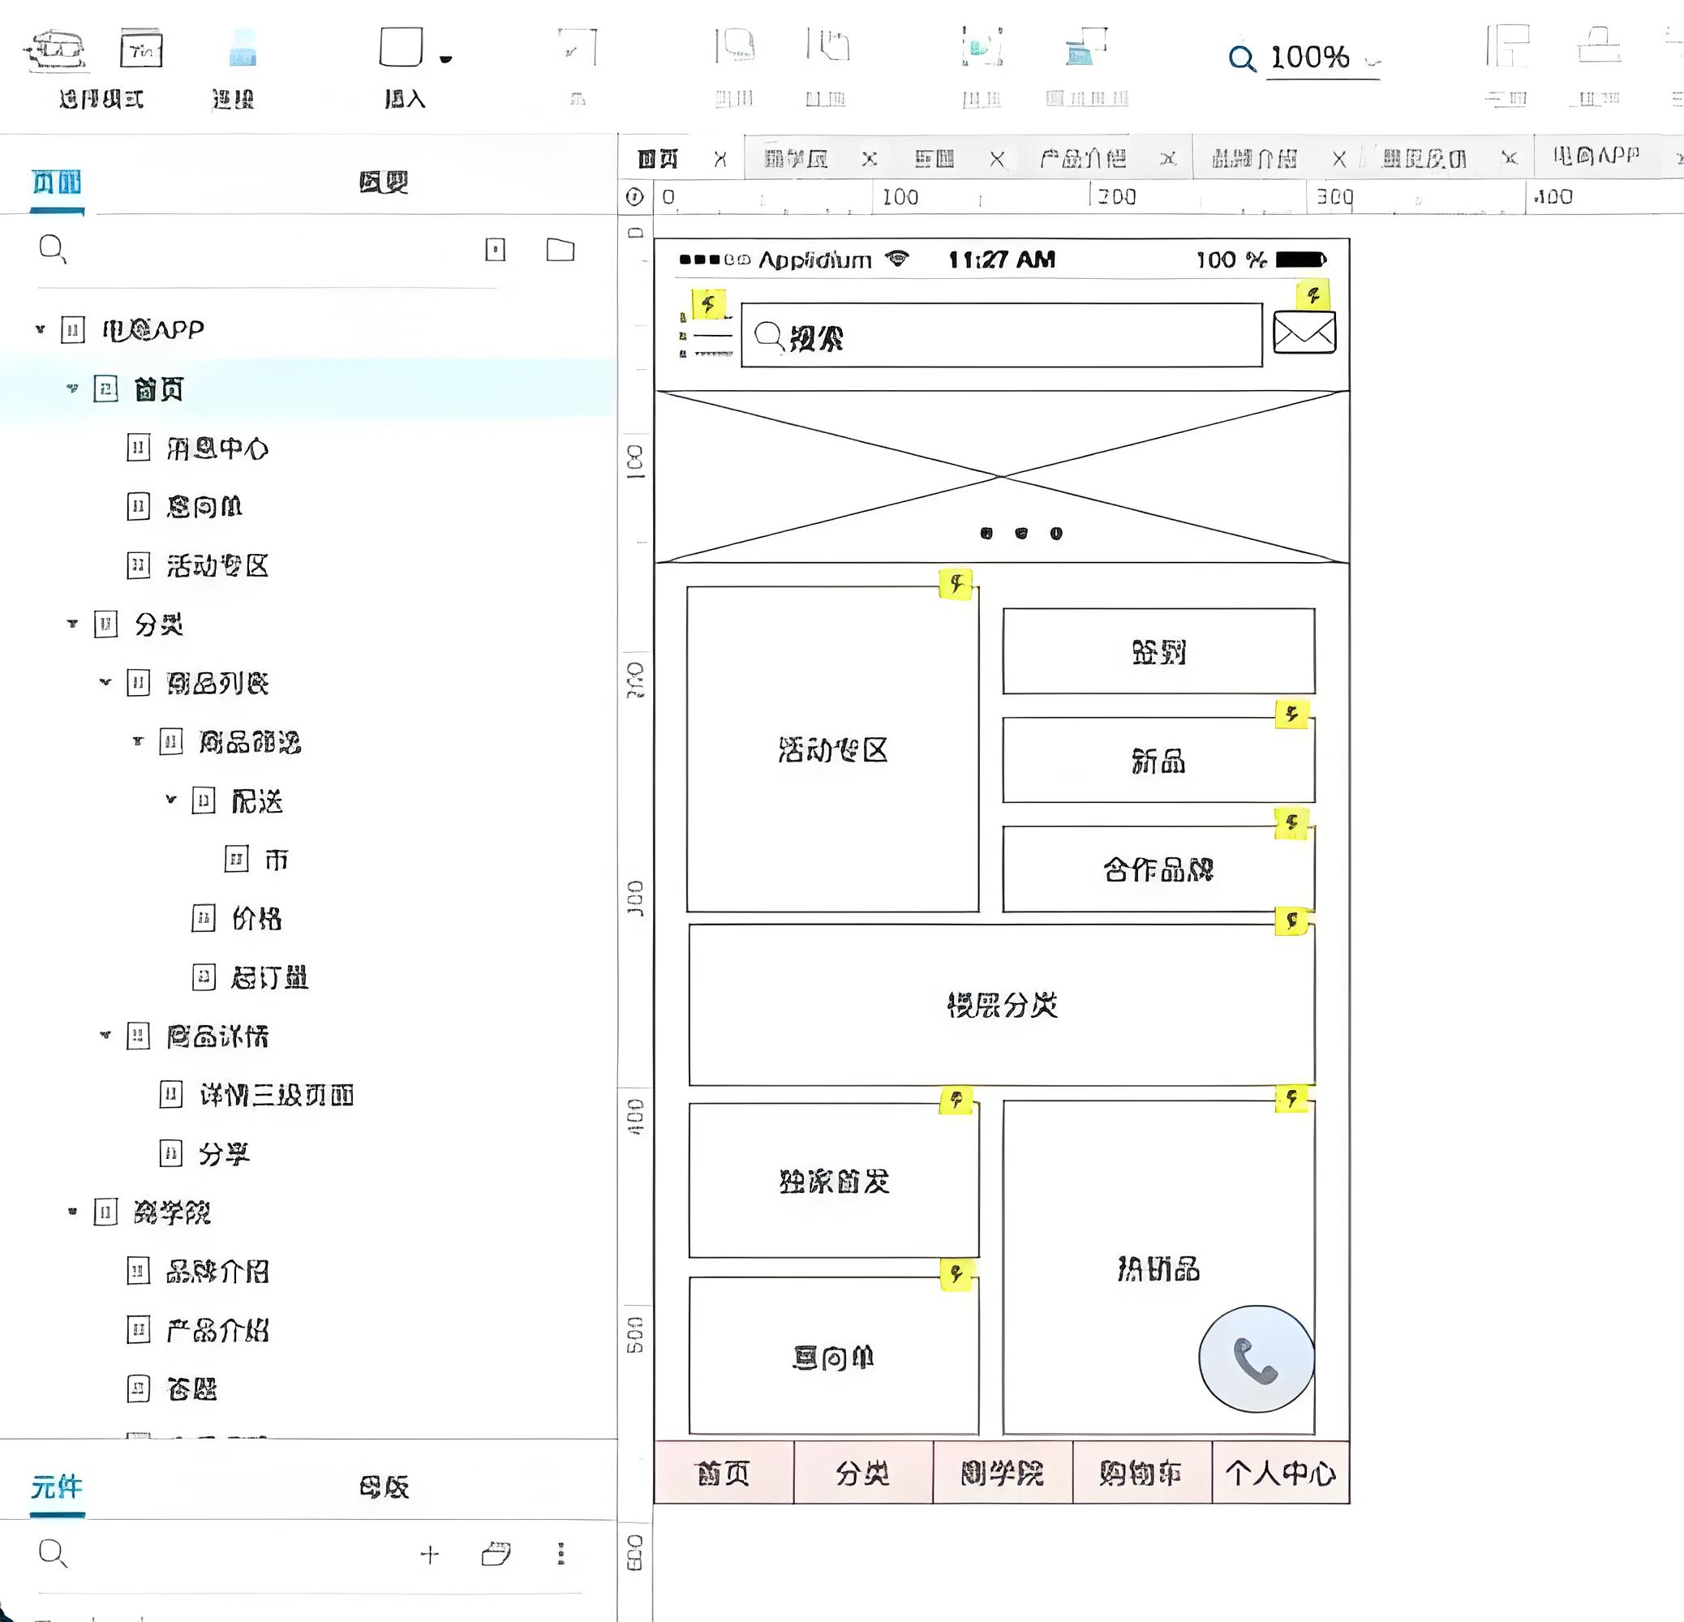Collapse the 配送 page tree node
This screenshot has height=1622, width=1684.
(x=170, y=800)
